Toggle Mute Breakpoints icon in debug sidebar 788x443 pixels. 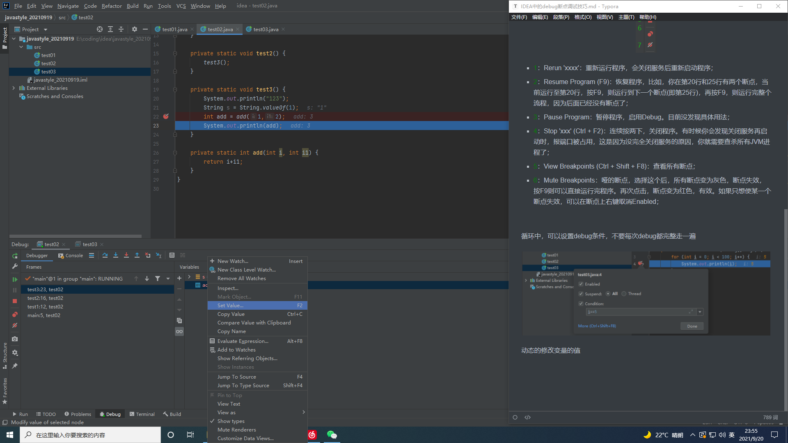(x=15, y=325)
